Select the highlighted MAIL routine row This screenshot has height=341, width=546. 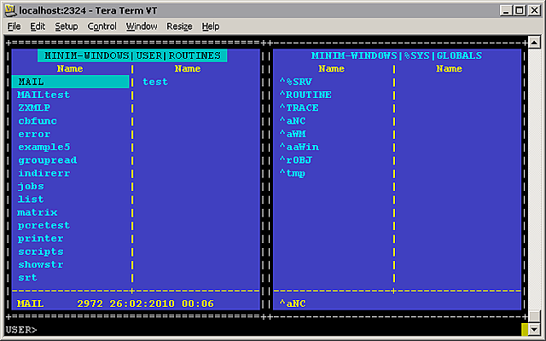tap(70, 82)
